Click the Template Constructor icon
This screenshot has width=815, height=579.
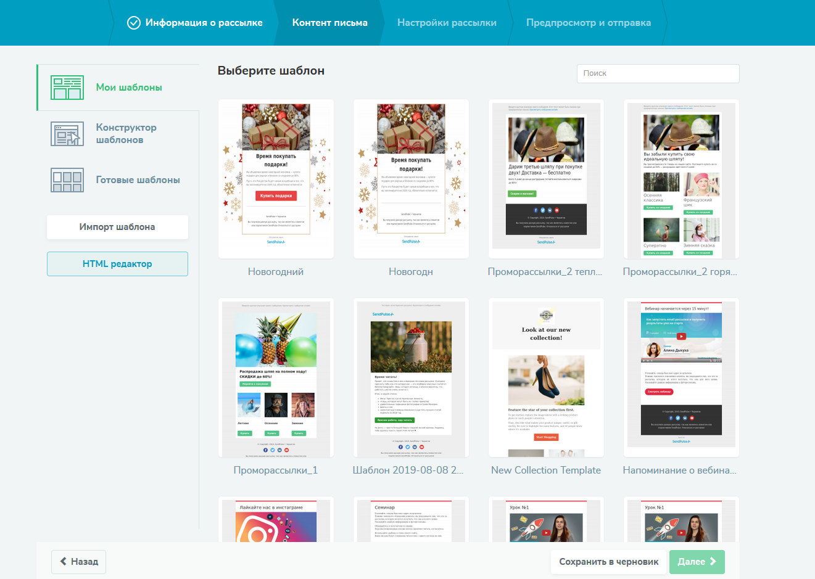[67, 134]
